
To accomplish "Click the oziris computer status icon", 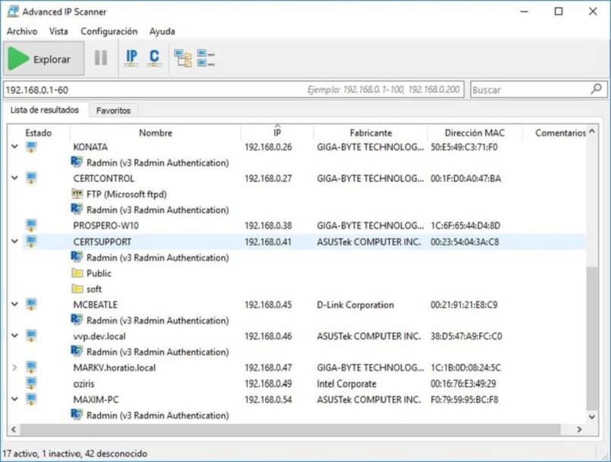I will (31, 383).
